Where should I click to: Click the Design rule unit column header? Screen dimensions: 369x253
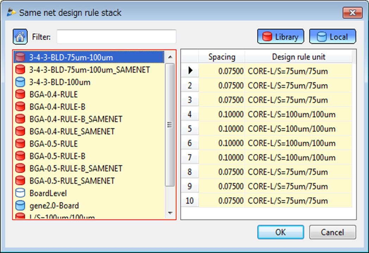(298, 57)
